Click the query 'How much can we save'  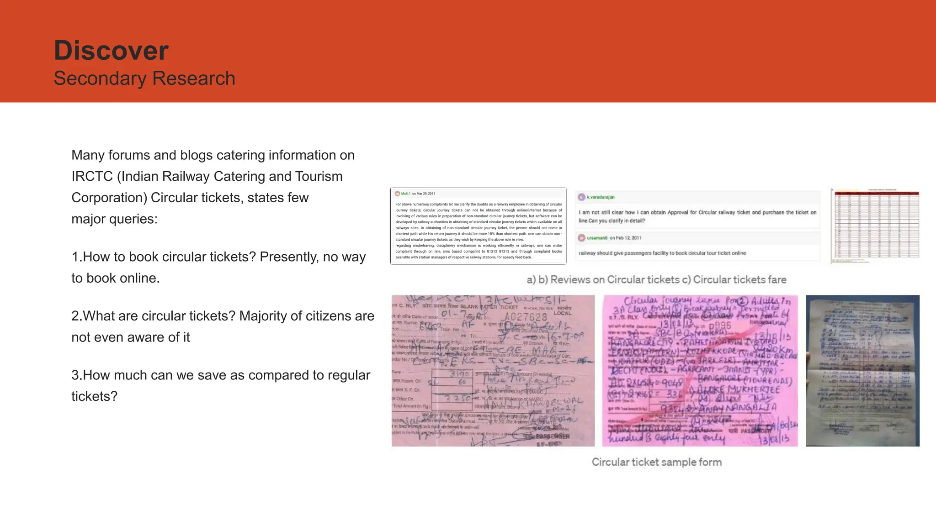221,385
